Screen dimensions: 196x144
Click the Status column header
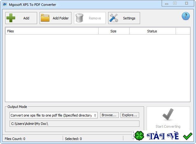(152, 31)
